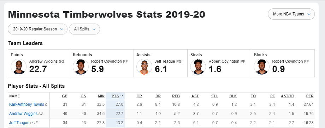Sort table by AST/TO column
Image resolution: width=325 pixels, height=128 pixels.
(x=288, y=96)
